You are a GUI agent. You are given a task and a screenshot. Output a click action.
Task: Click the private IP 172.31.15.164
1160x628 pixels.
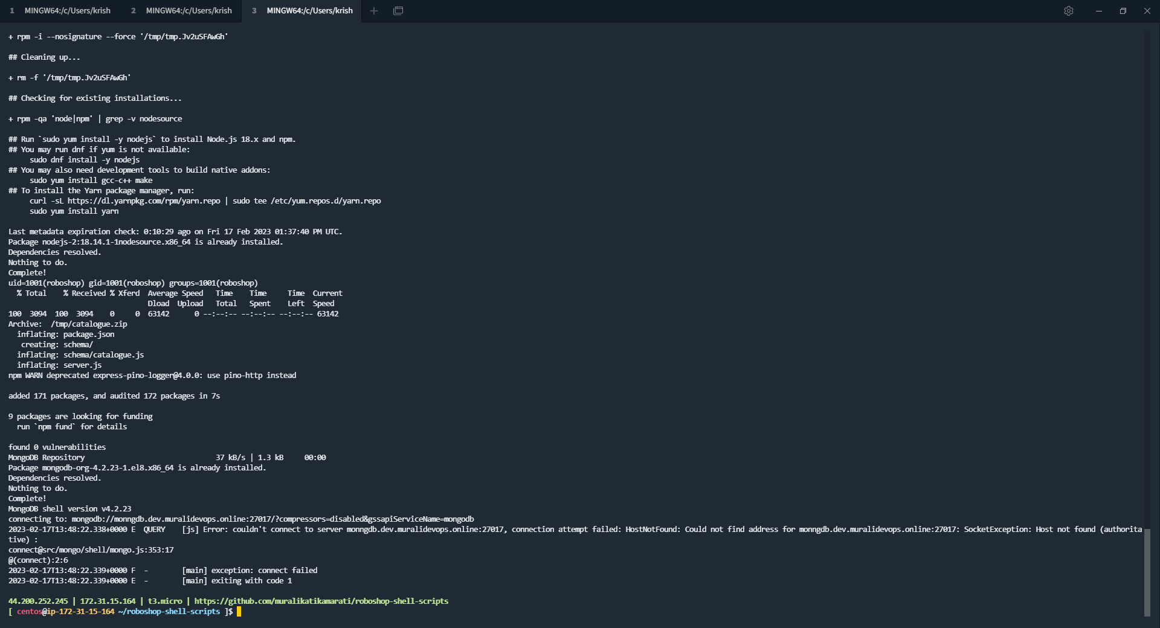click(x=108, y=601)
